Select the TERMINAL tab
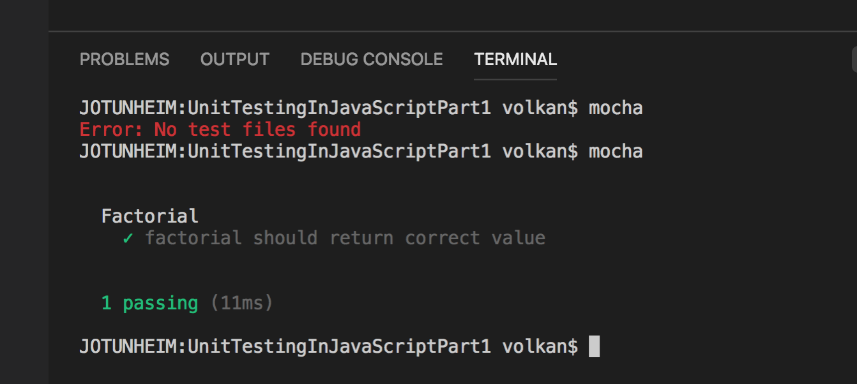 [515, 59]
